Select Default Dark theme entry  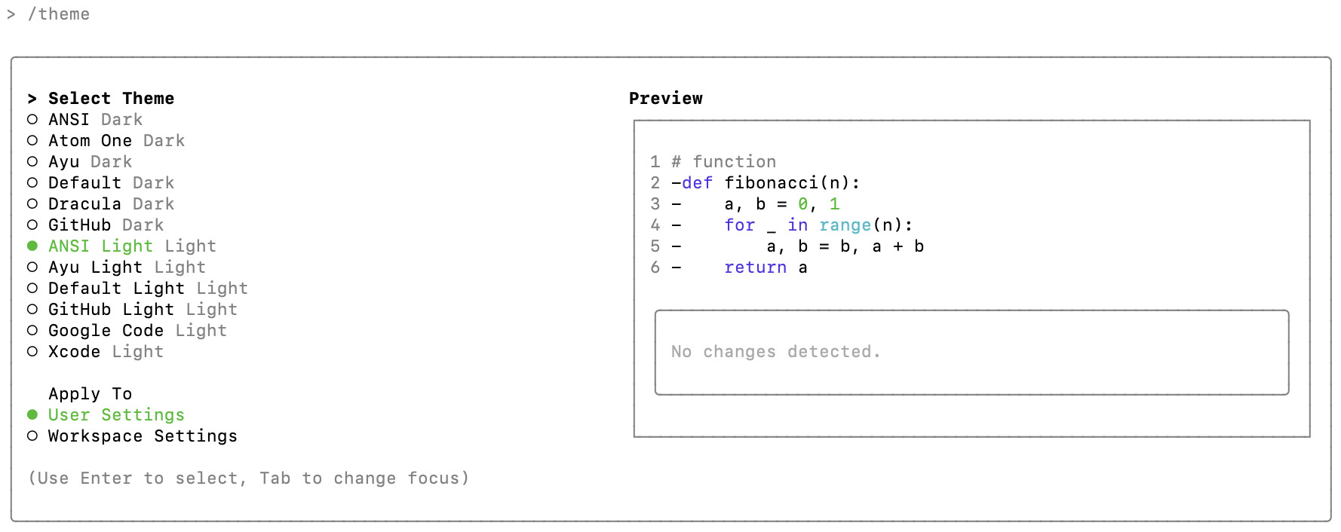pyautogui.click(x=110, y=183)
